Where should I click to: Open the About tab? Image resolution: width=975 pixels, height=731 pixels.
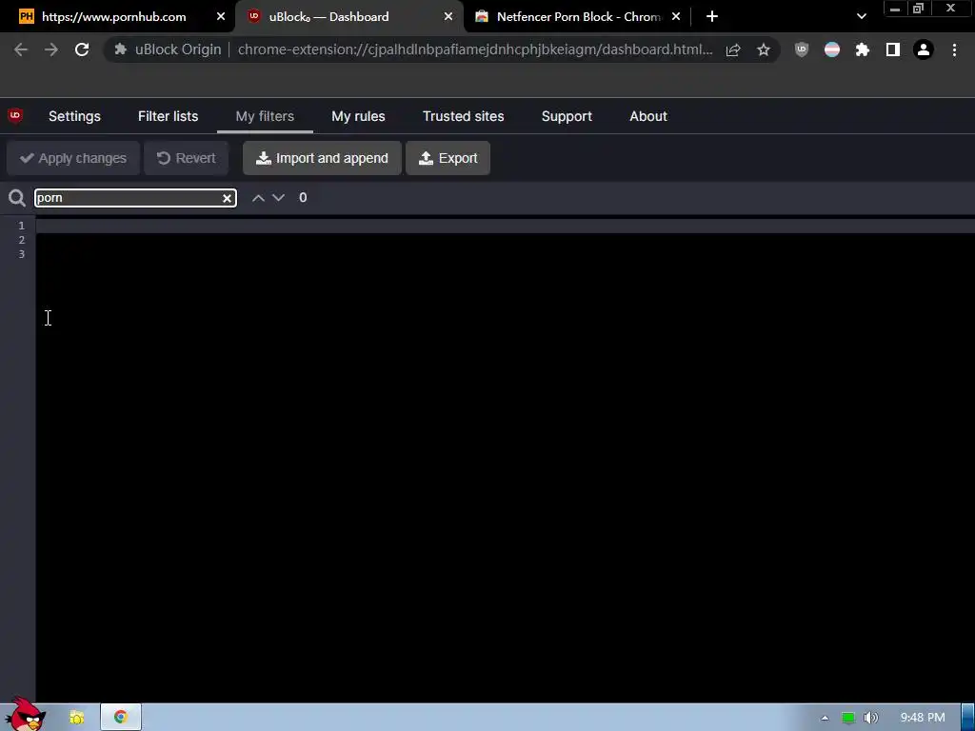[647, 116]
